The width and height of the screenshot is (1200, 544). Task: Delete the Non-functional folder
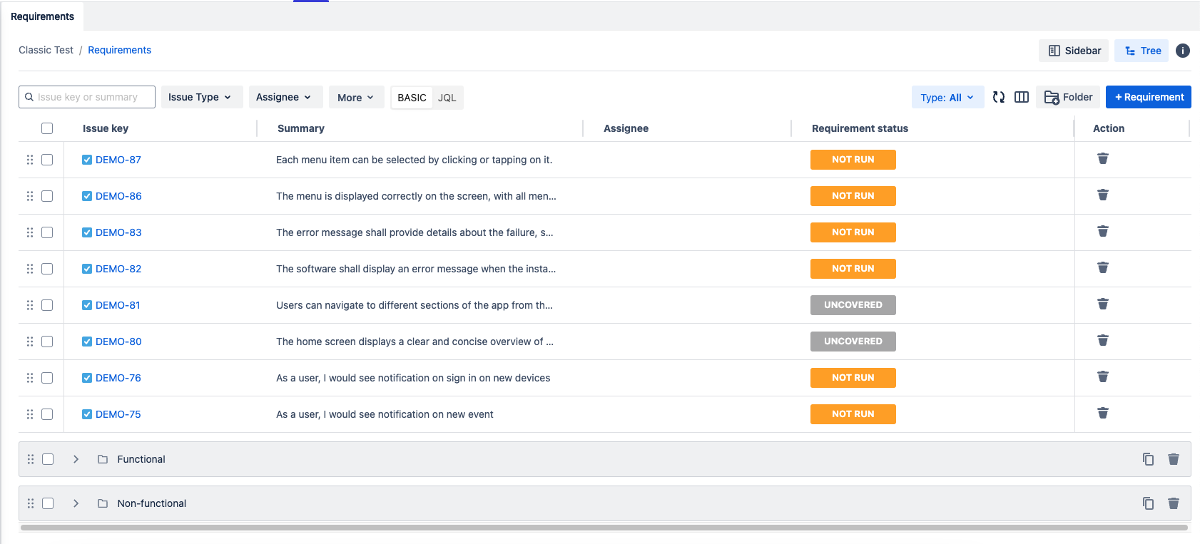click(1173, 503)
